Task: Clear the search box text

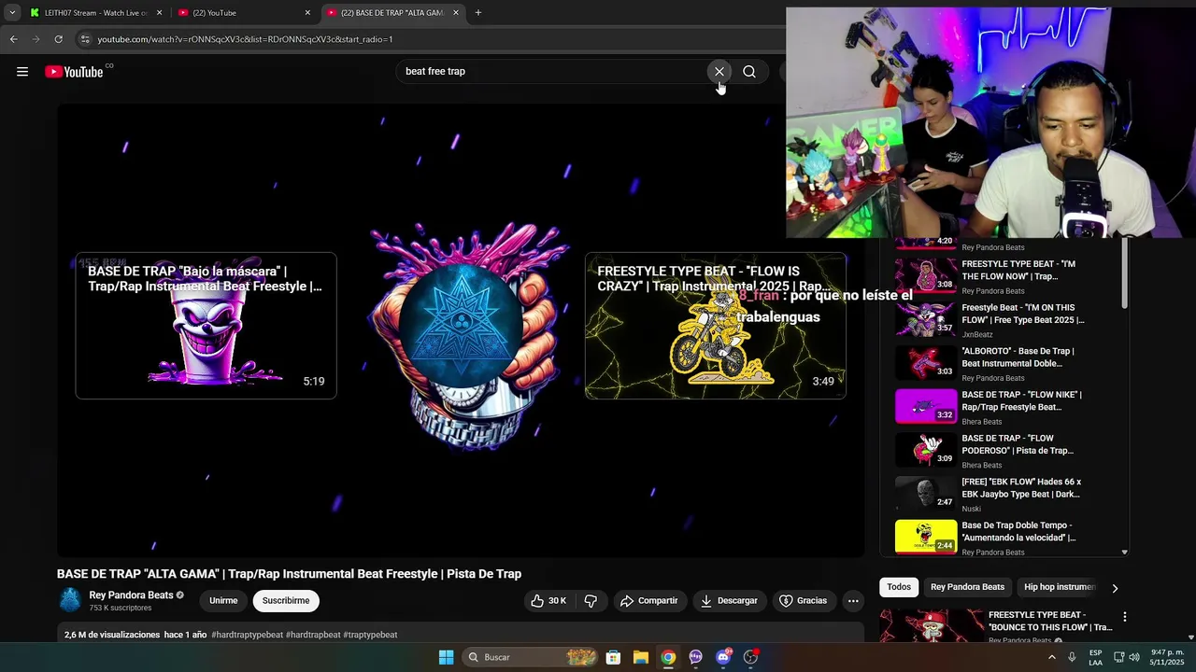Action: (719, 72)
